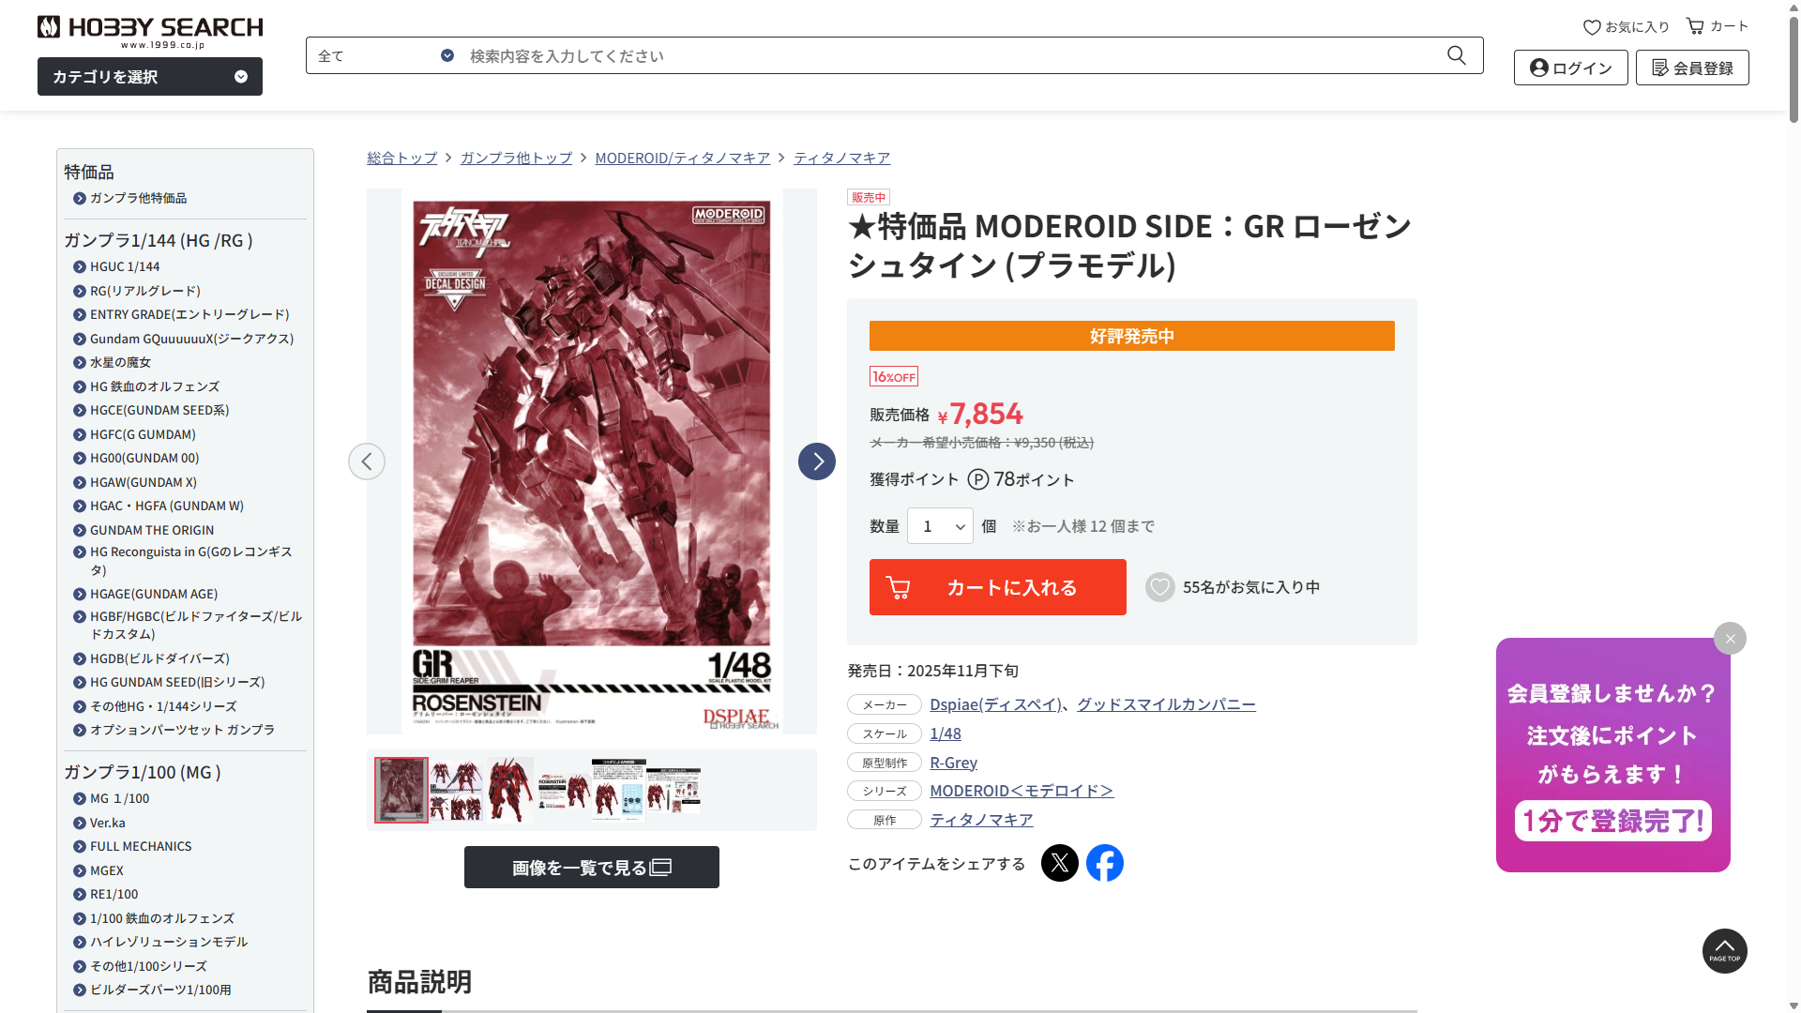This screenshot has width=1801, height=1013.
Task: Toggle favorite heart beside 55名がお気に入り中
Action: 1159,587
